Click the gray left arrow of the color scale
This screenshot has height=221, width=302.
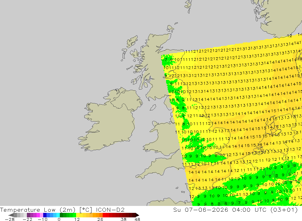point(11,215)
